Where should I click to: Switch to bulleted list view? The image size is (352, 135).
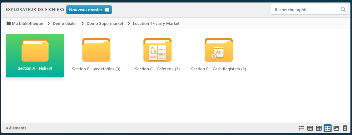(x=301, y=128)
